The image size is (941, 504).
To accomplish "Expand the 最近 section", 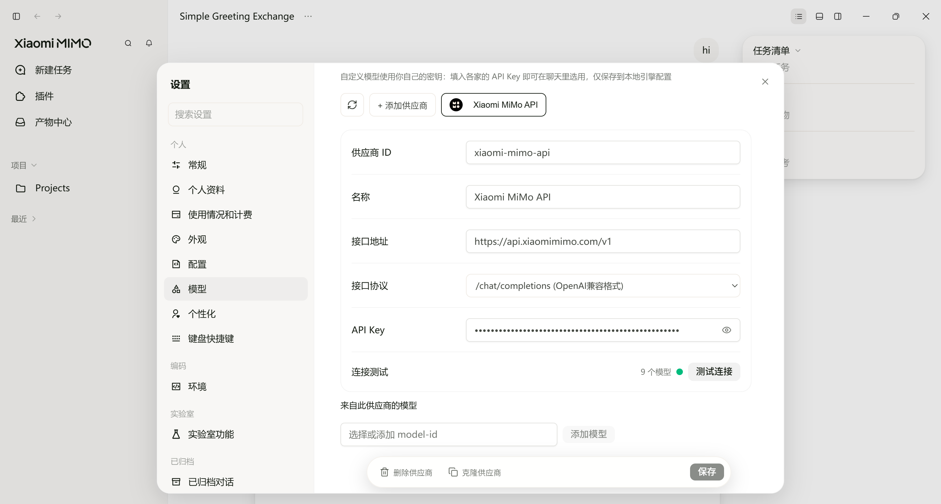I will tap(24, 219).
